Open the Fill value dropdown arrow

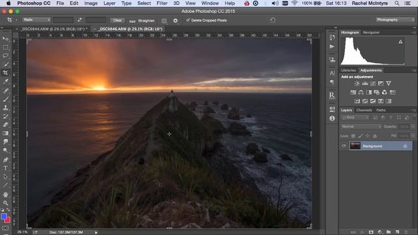point(413,136)
